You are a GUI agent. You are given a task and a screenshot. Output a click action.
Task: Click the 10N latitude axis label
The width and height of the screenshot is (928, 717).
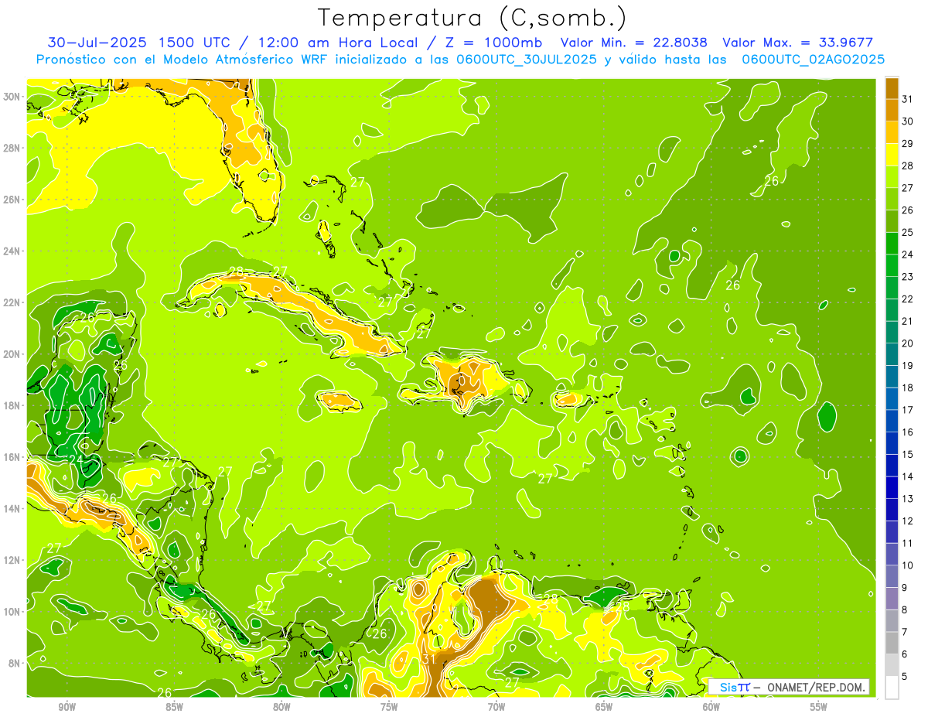click(12, 611)
